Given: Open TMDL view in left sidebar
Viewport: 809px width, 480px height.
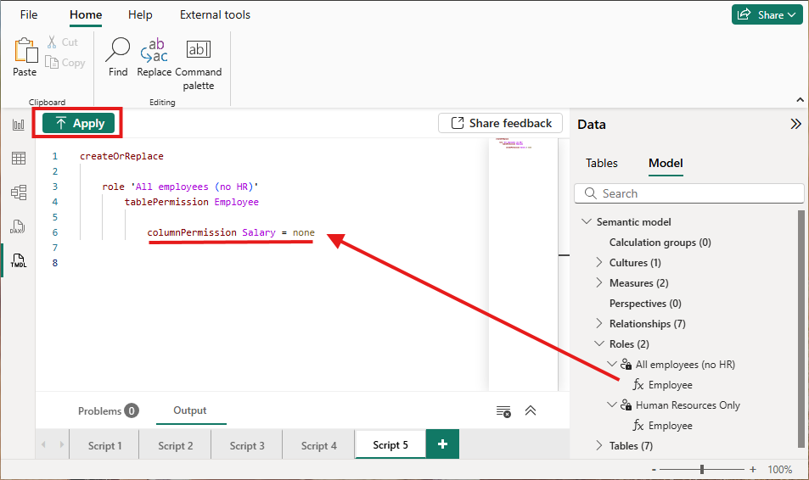Looking at the screenshot, I should tap(19, 260).
